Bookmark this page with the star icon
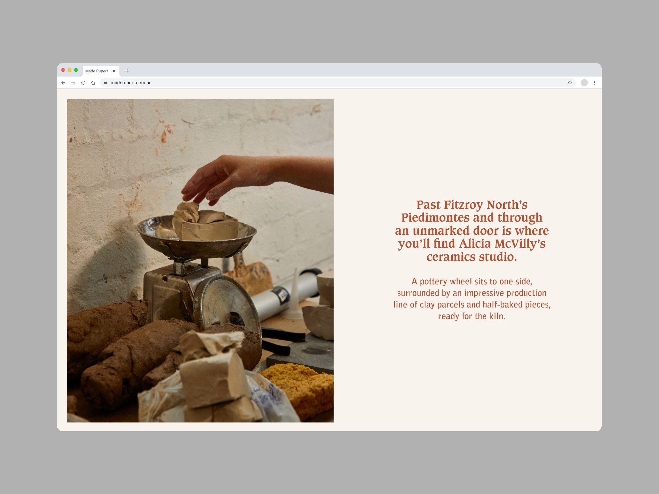 (570, 83)
